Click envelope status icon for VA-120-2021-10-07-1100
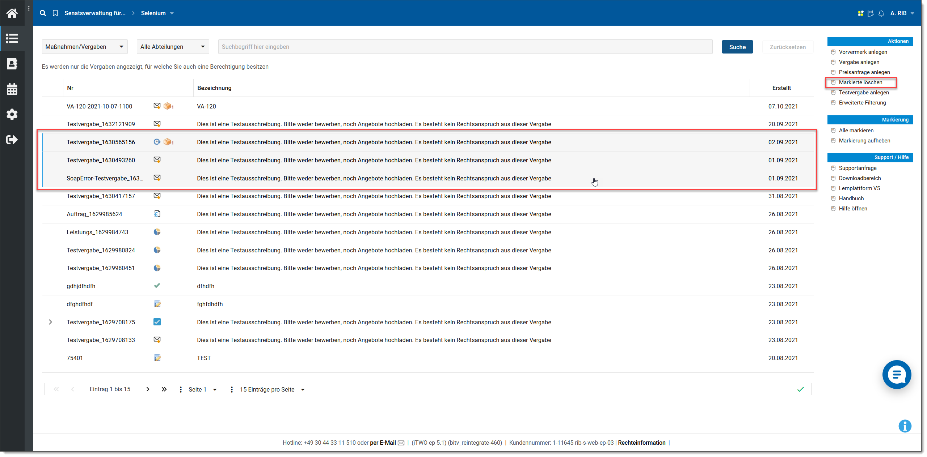This screenshot has width=927, height=457. 157,106
